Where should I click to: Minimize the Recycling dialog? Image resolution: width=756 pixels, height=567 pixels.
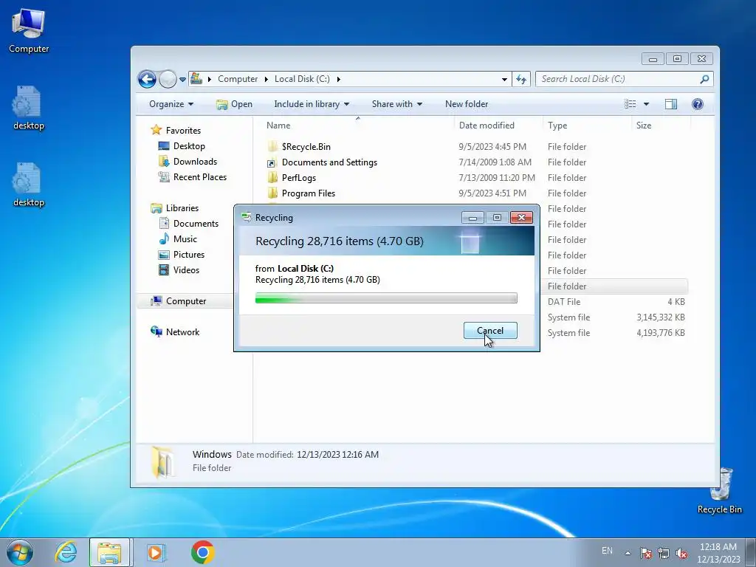(472, 218)
